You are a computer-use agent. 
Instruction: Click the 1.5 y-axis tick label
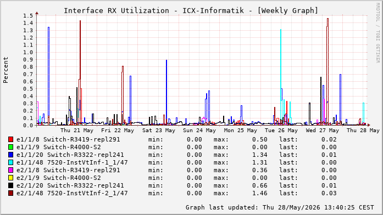28,16
